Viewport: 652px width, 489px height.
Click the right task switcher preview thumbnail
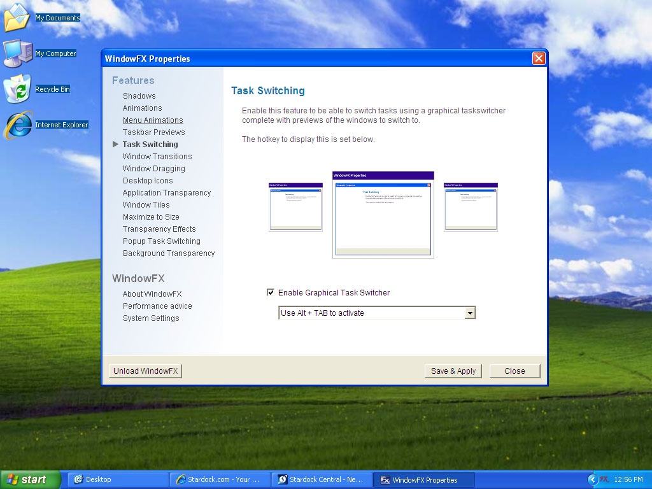pyautogui.click(x=471, y=207)
